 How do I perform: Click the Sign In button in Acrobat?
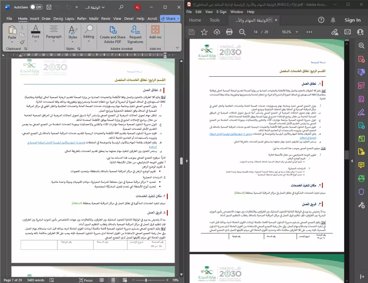pyautogui.click(x=353, y=20)
